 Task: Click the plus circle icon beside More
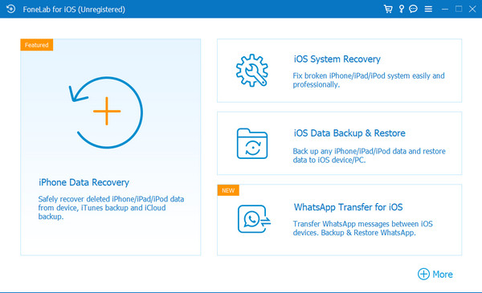coord(423,274)
